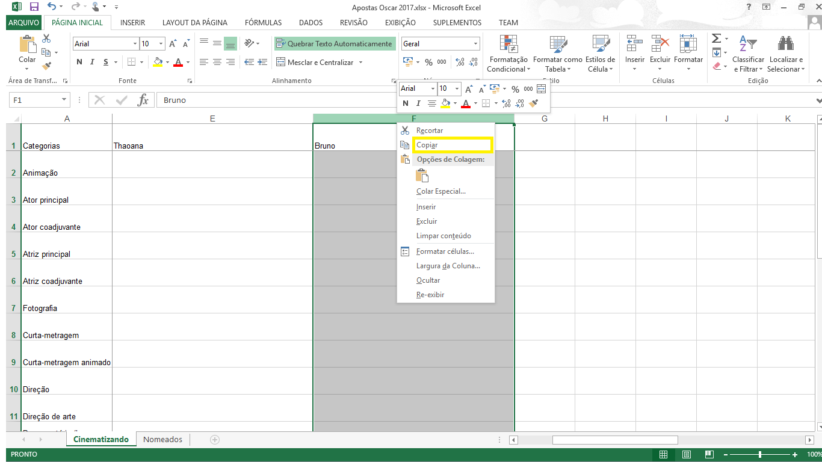Switch to Page Layout view in status bar

coord(686,454)
